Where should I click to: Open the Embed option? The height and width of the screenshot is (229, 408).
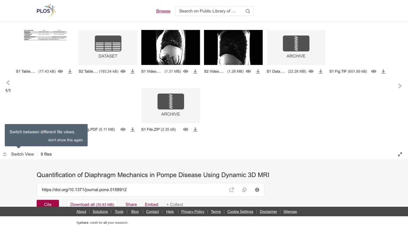[152, 205]
